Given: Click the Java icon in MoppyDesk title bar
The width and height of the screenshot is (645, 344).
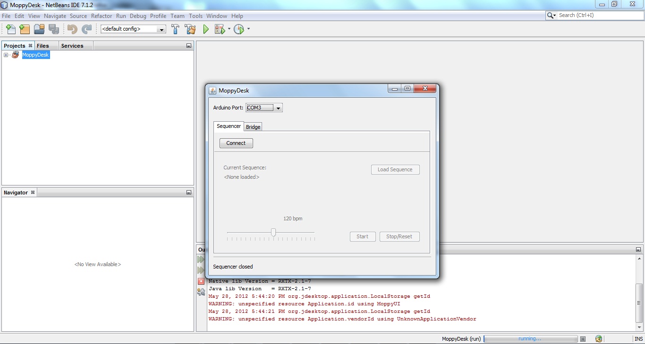Looking at the screenshot, I should tap(212, 91).
